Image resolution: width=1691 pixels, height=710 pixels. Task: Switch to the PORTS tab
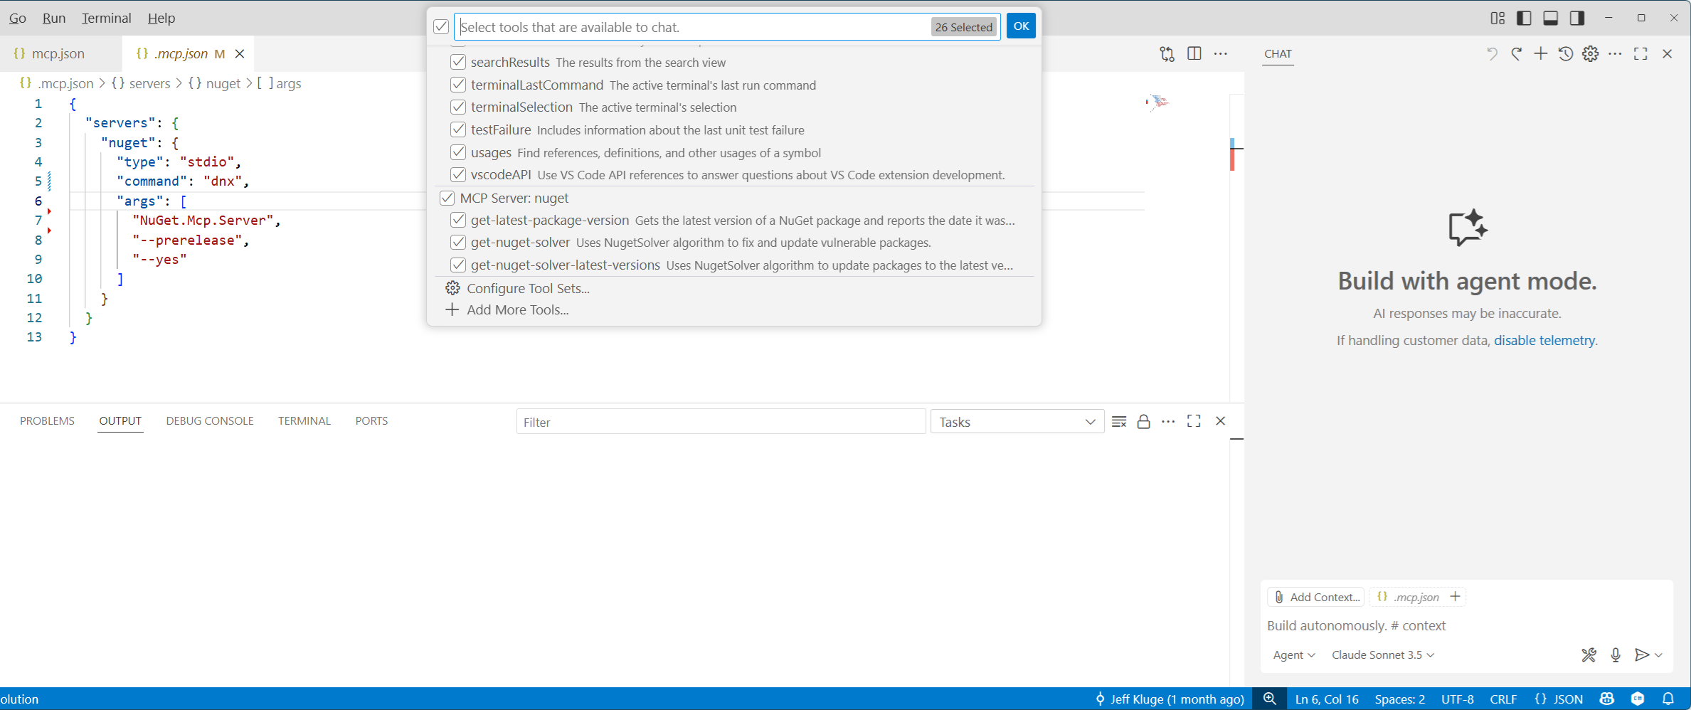click(371, 420)
